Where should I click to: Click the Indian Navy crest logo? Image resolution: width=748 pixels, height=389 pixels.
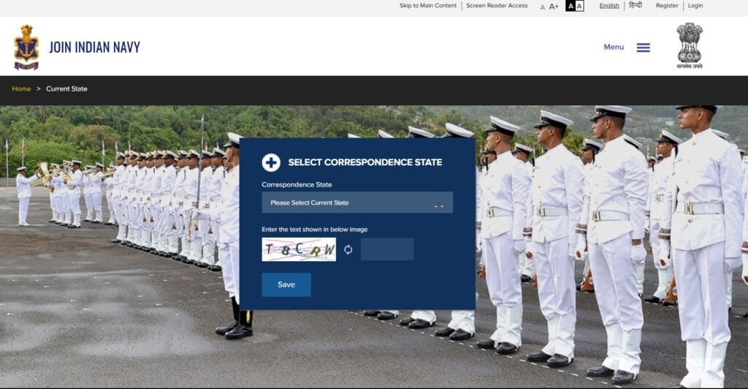pos(26,48)
